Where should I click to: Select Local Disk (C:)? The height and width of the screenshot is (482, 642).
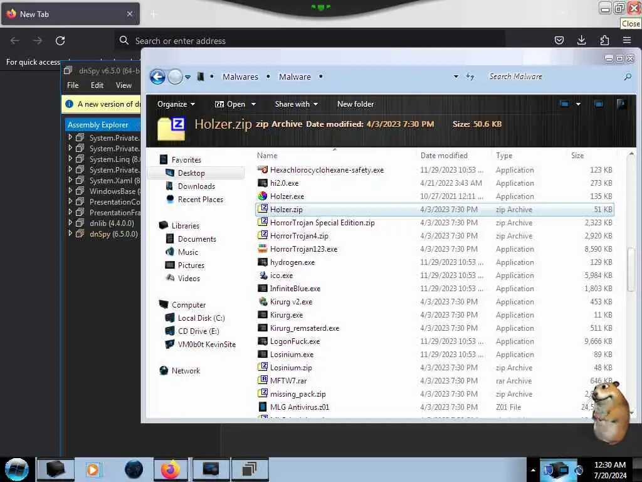click(x=201, y=318)
